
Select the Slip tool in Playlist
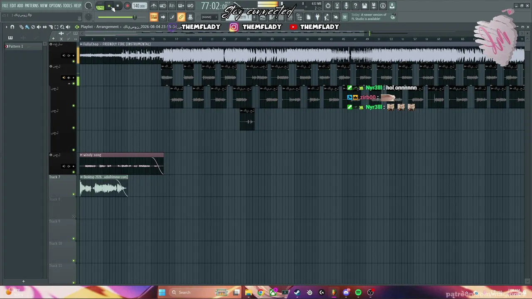tap(45, 27)
